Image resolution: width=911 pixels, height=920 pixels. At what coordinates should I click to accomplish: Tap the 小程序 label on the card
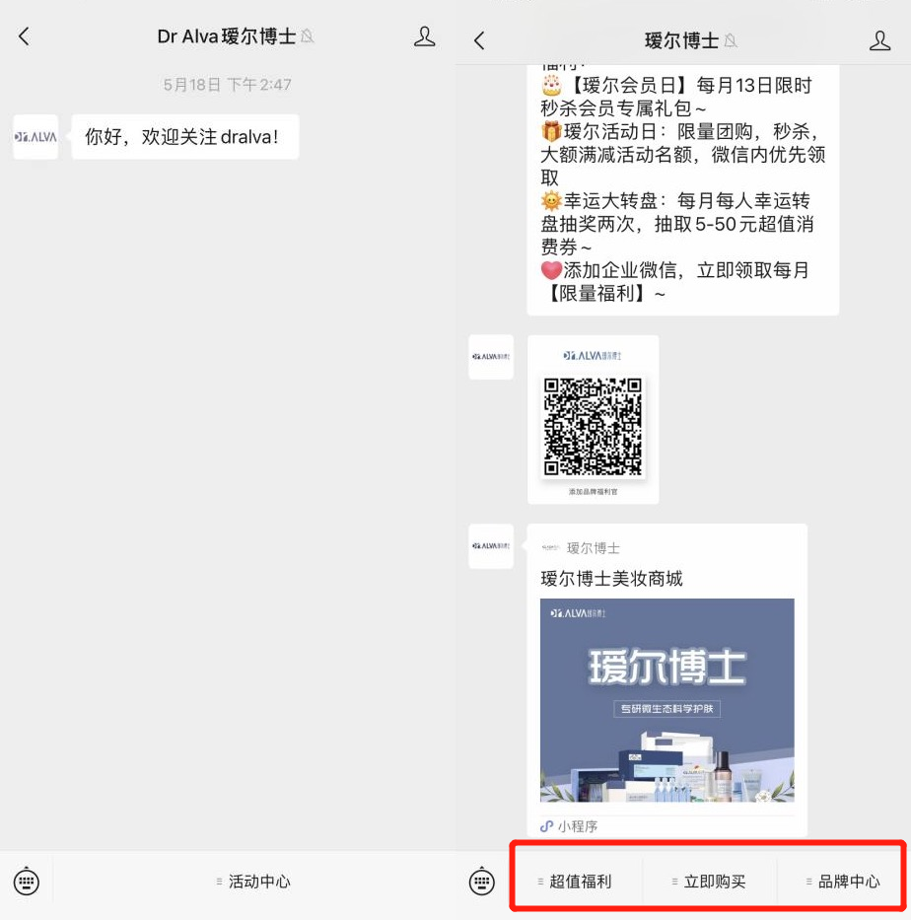[569, 826]
